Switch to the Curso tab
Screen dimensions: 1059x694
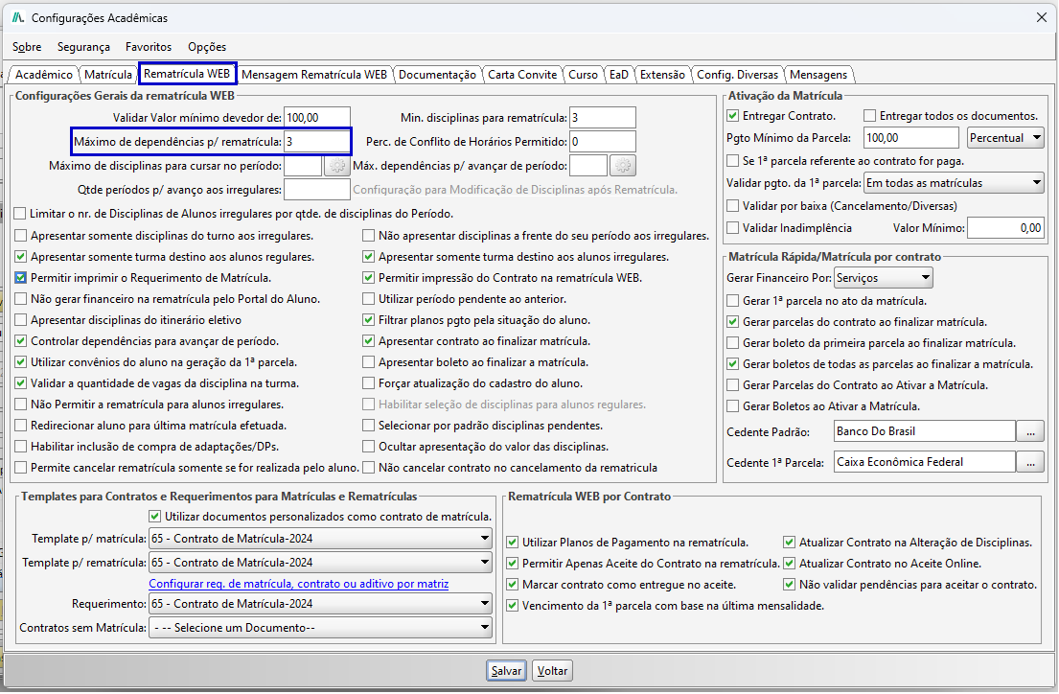click(583, 75)
